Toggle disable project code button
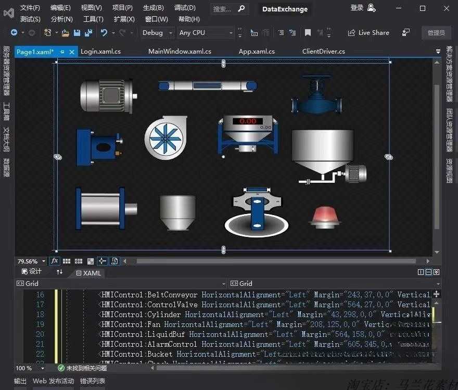The height and width of the screenshot is (390, 458). point(115,261)
